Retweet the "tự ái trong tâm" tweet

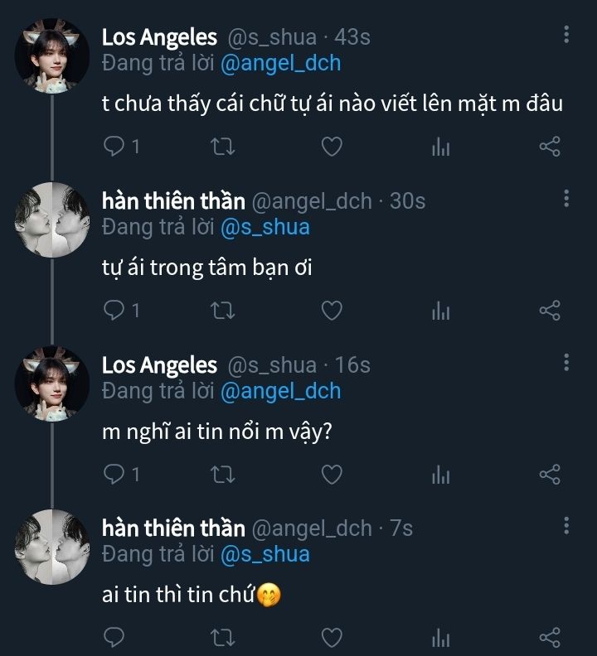pyautogui.click(x=223, y=311)
